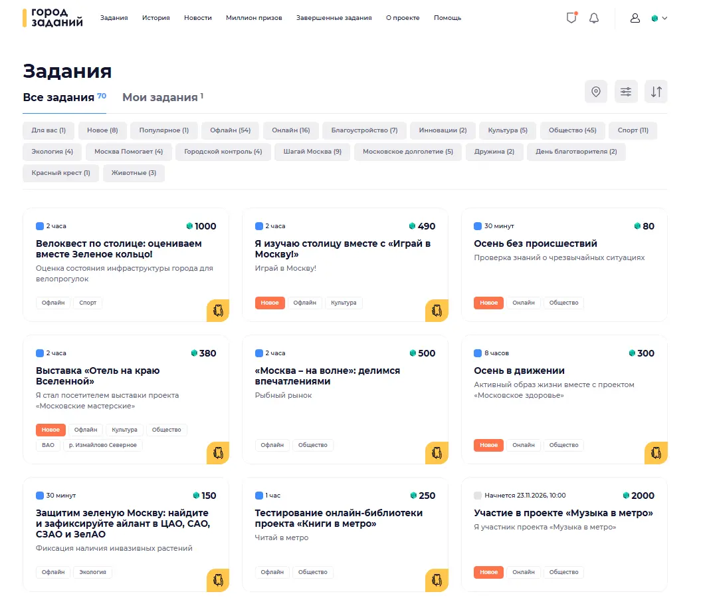Enable the Офлайн (54) filter
The width and height of the screenshot is (705, 604).
(230, 130)
